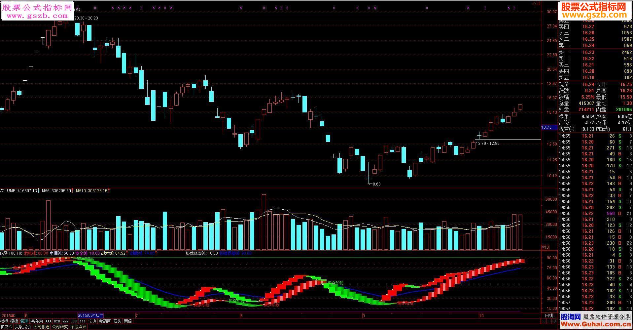Image resolution: width=633 pixels, height=330 pixels.
Task: Select the 管理 tab
Action: [24, 321]
